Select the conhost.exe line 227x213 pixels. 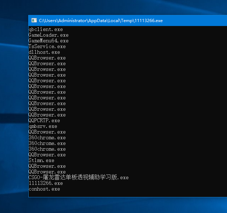[44, 189]
